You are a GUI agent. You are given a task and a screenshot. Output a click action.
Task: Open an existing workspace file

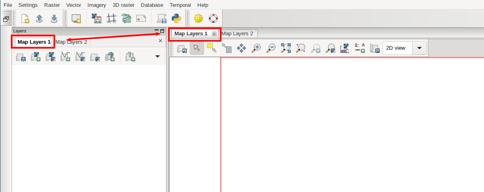tap(39, 18)
